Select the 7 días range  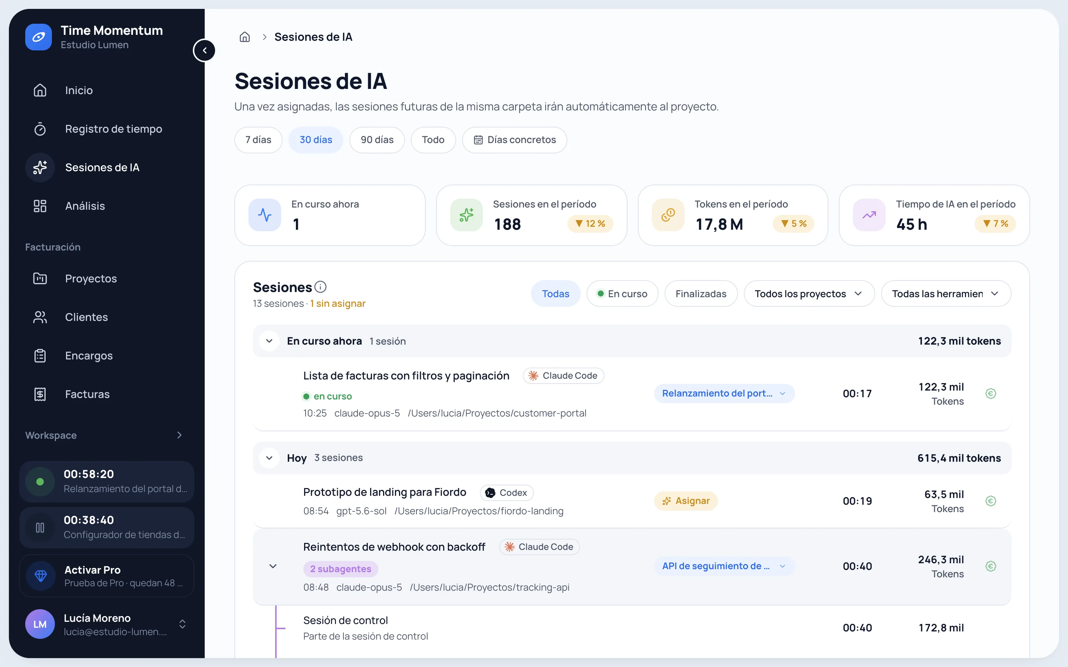pyautogui.click(x=258, y=140)
